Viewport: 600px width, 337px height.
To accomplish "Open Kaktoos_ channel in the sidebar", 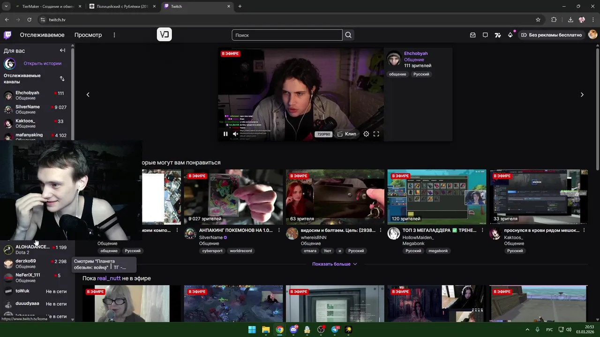I will click(x=36, y=124).
